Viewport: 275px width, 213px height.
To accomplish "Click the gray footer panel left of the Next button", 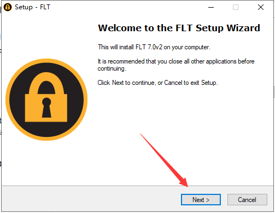I will [91, 199].
